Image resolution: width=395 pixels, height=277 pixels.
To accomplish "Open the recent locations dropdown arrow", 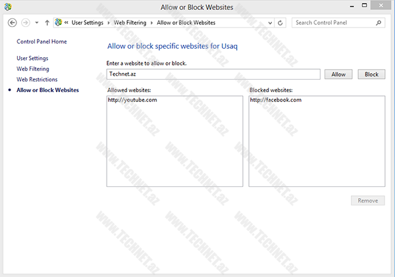I will tap(37, 23).
